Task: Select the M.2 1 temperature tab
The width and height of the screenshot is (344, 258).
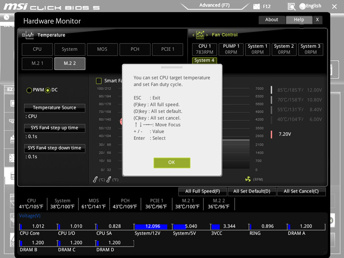Action: [x=37, y=64]
